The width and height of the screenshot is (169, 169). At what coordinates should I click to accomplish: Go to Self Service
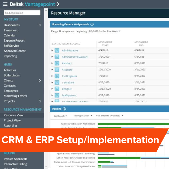pos(11,46)
